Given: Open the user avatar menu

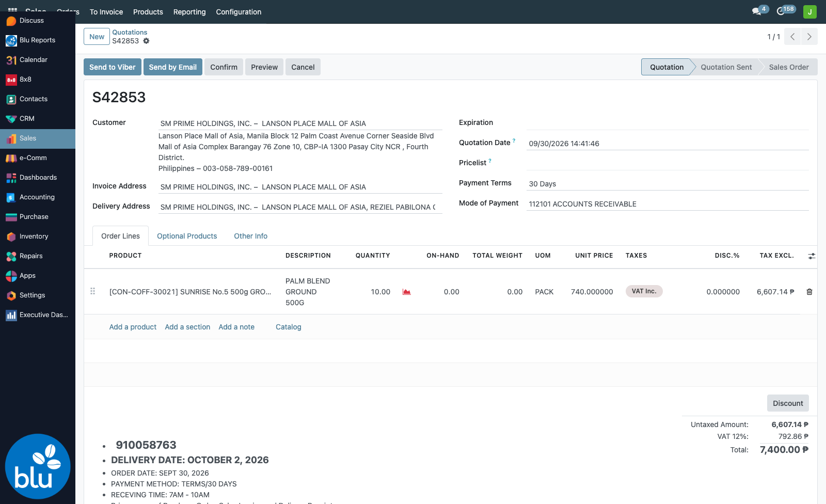Looking at the screenshot, I should click(810, 12).
